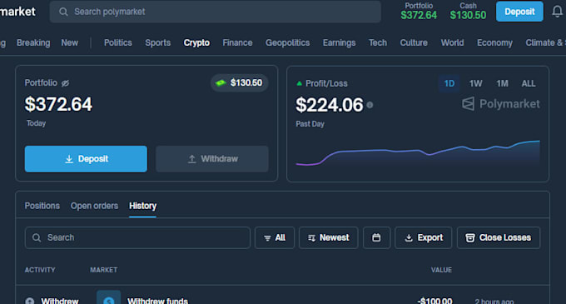The image size is (566, 304).
Task: Click the Withdrew funds row text
Action: click(x=157, y=301)
